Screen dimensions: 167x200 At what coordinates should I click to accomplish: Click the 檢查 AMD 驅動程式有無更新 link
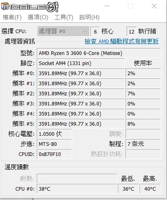tap(122, 41)
